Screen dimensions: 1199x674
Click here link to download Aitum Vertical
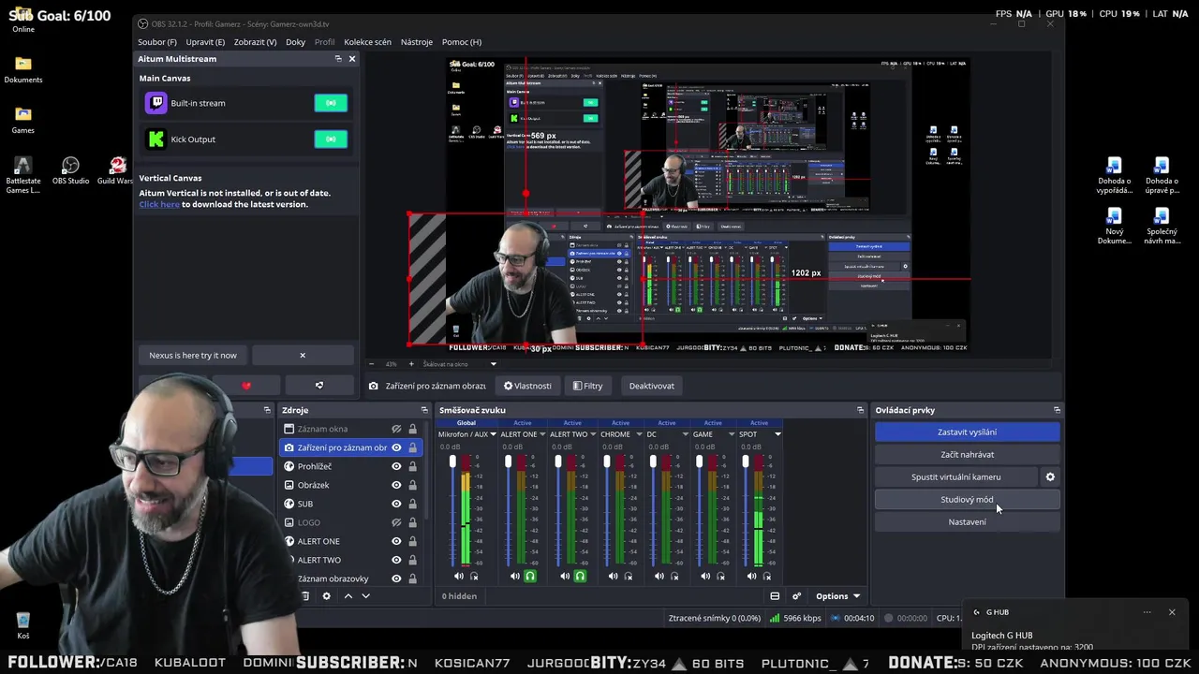(159, 204)
